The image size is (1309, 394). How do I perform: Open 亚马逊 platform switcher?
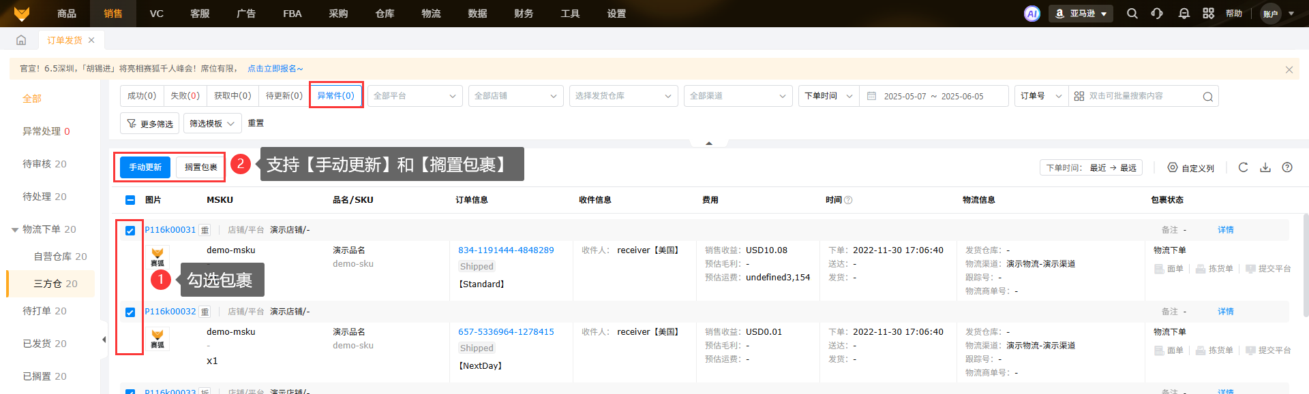(x=1081, y=14)
